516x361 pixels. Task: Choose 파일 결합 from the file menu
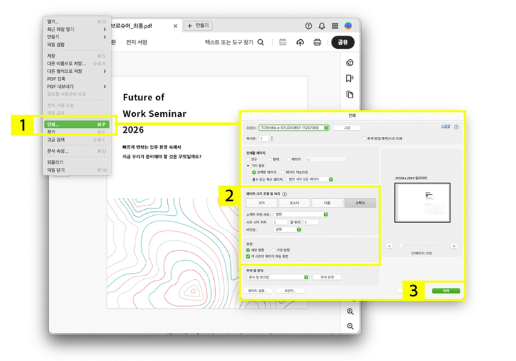pyautogui.click(x=76, y=45)
